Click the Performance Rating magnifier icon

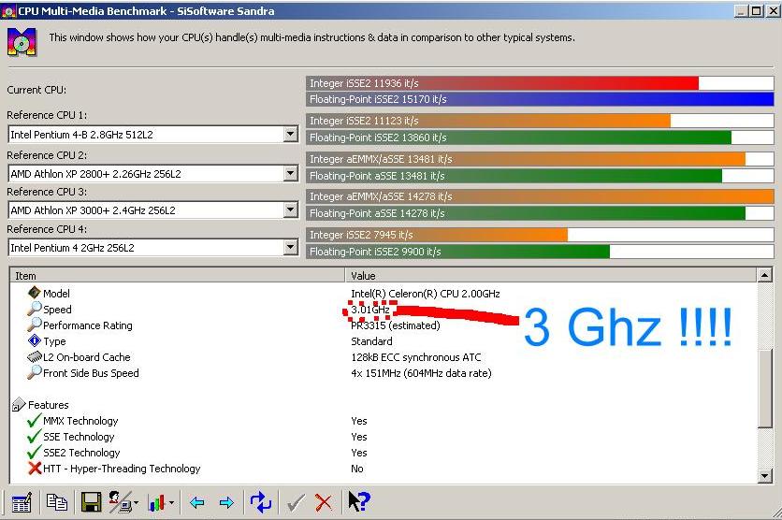point(35,325)
